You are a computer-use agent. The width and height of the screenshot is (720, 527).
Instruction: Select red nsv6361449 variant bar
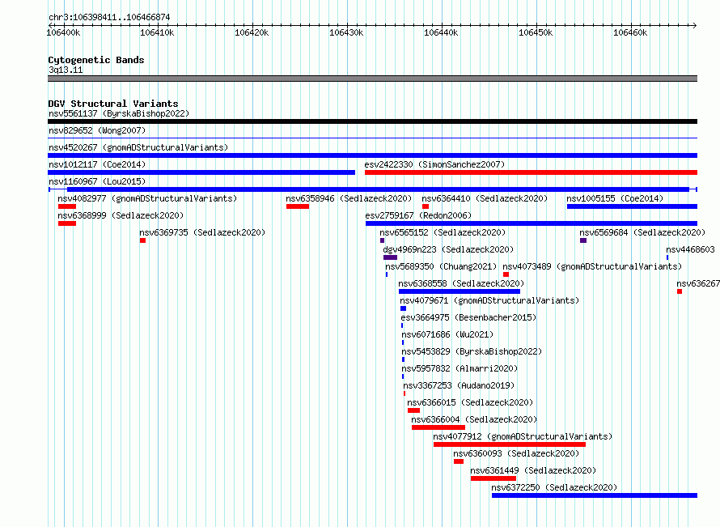click(493, 478)
